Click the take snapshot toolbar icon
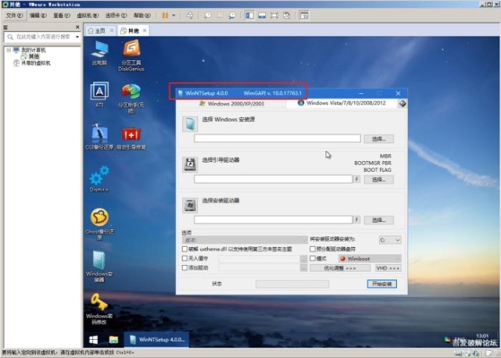 coord(208,15)
